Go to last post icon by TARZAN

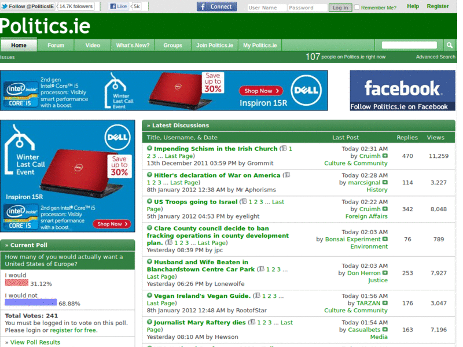coord(385,302)
